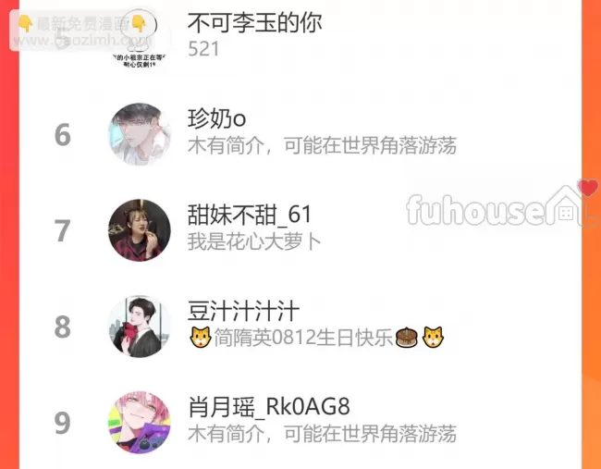
Task: Click the cat emoji after the cake
Action: (x=433, y=338)
